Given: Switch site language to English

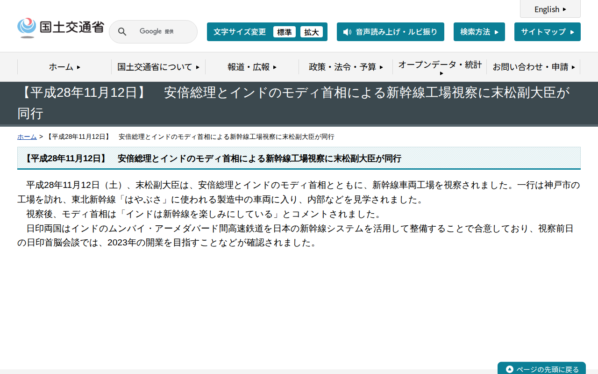Looking at the screenshot, I should pyautogui.click(x=550, y=9).
